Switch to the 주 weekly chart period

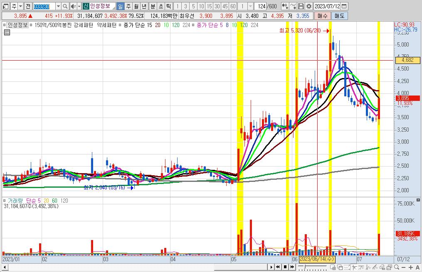coord(128,6)
